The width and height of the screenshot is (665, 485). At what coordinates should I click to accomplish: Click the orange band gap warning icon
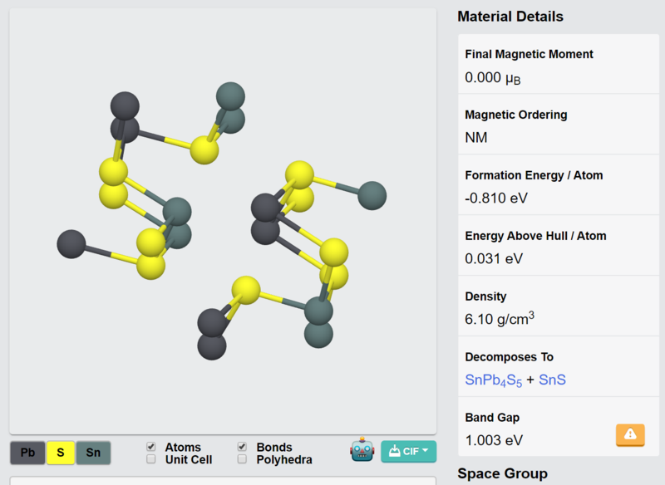pos(630,434)
